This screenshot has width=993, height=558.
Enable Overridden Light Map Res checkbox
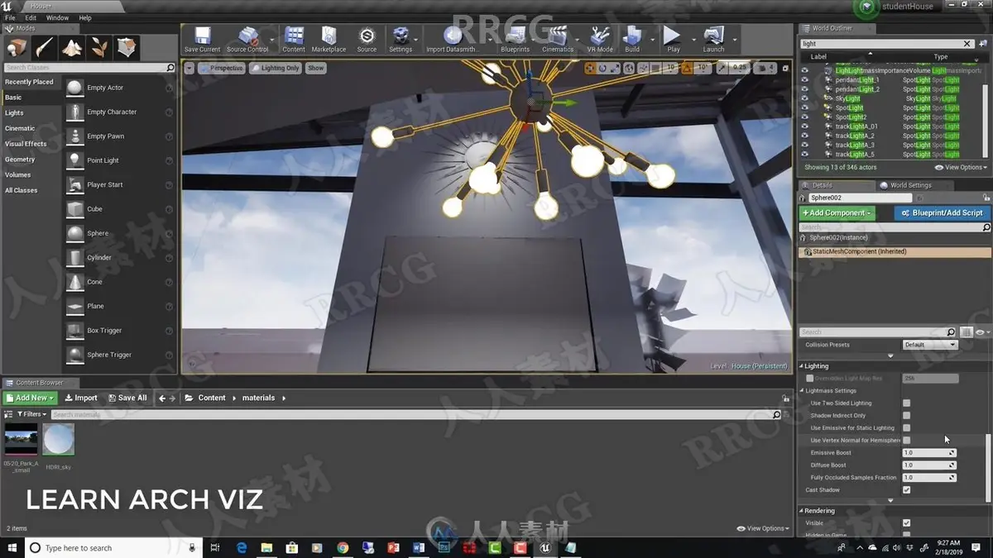[x=810, y=379]
